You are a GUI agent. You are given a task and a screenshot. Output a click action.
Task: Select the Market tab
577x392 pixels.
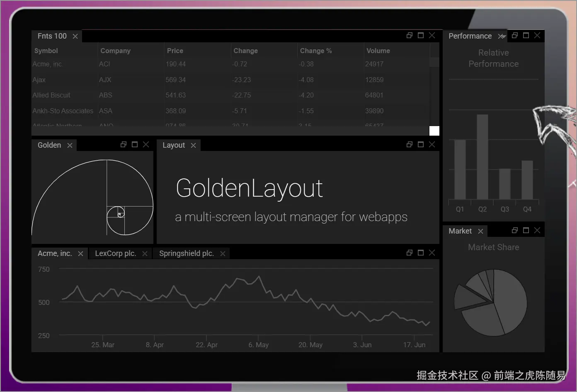(460, 231)
